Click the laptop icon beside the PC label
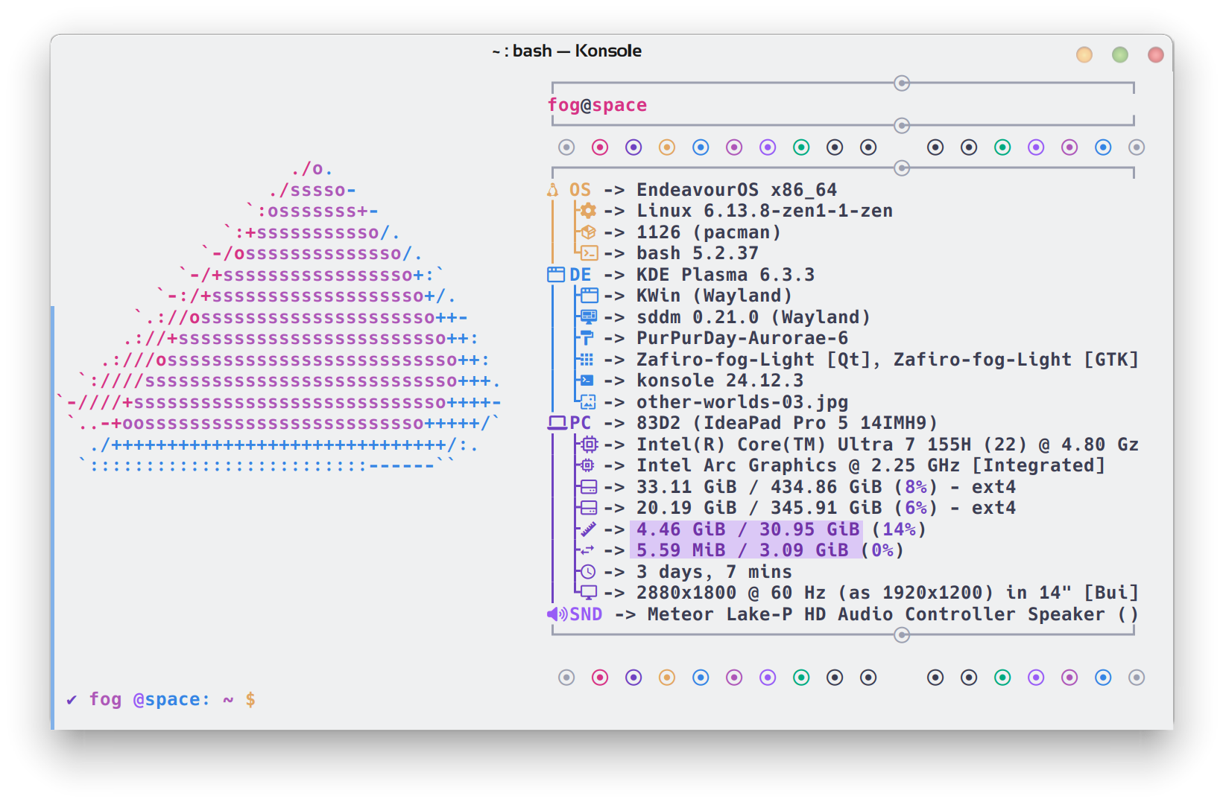This screenshot has height=802, width=1223. tap(557, 423)
